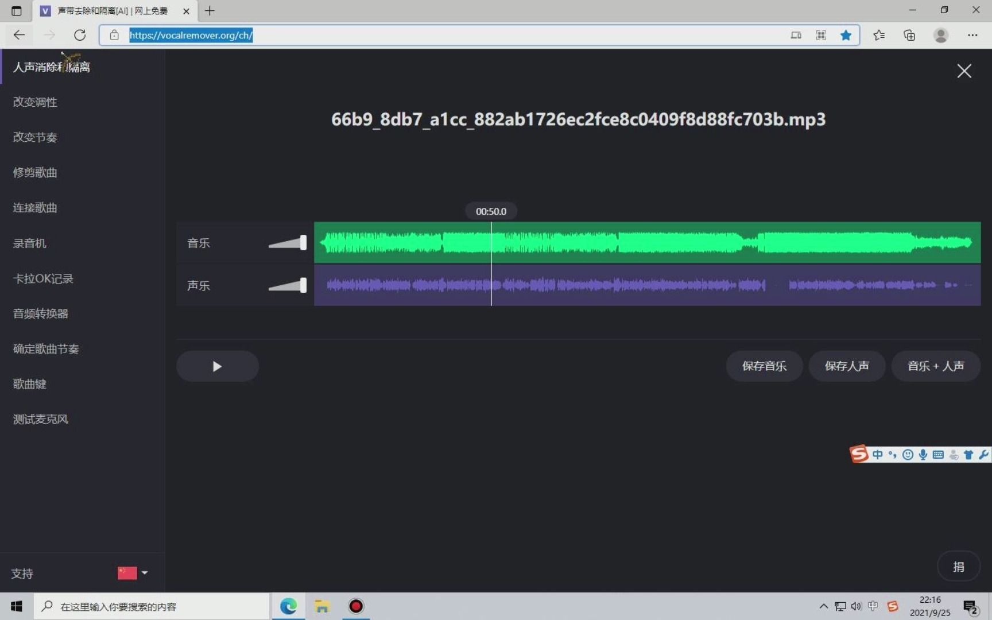Go back with the browser back arrow
This screenshot has width=992, height=620.
[19, 35]
